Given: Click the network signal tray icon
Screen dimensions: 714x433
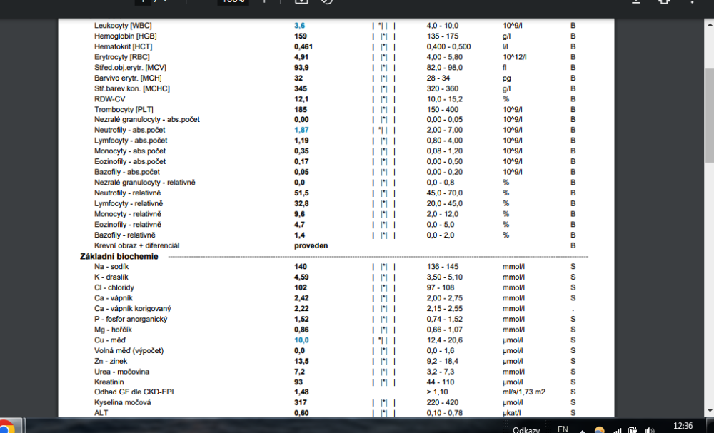Looking at the screenshot, I should coord(617,430).
